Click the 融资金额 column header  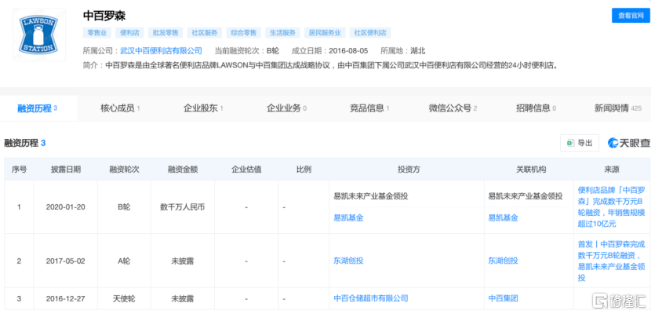182,169
